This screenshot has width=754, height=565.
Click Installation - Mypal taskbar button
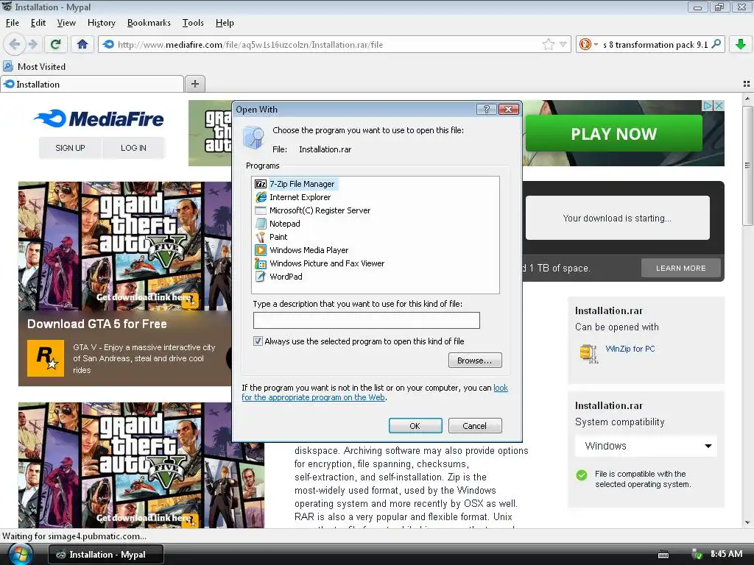[106, 555]
